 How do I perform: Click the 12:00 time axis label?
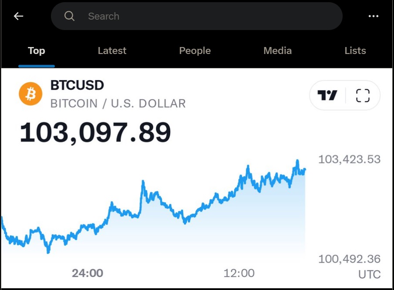[x=239, y=273]
